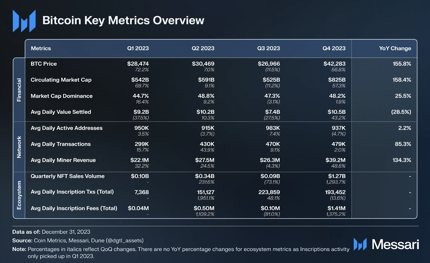Select the Ecosystem section label
Screen dimensions: 430x263
[19, 195]
